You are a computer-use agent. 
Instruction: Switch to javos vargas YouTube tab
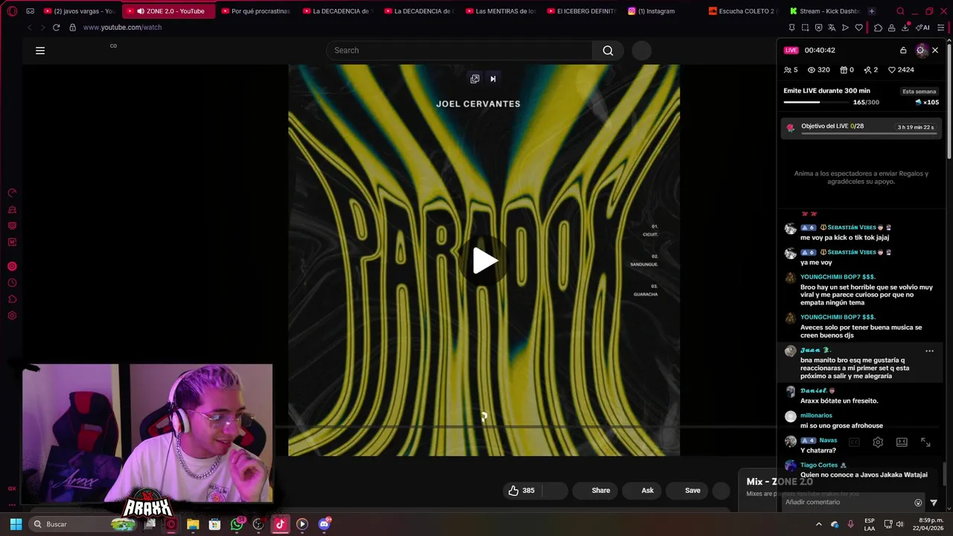coord(80,11)
